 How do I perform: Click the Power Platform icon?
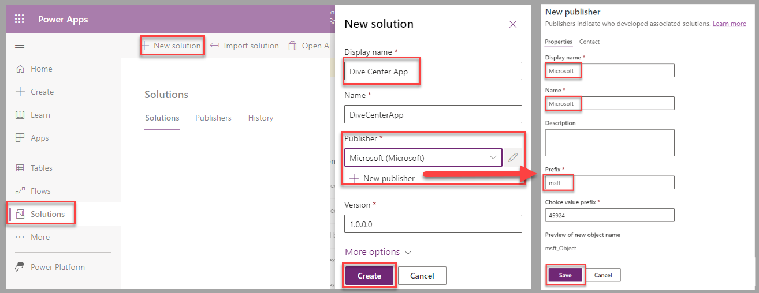(20, 267)
